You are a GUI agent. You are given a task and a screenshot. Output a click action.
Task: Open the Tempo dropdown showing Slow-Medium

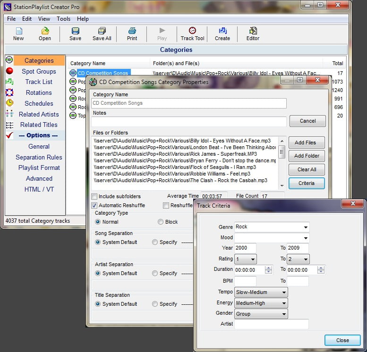(x=261, y=292)
